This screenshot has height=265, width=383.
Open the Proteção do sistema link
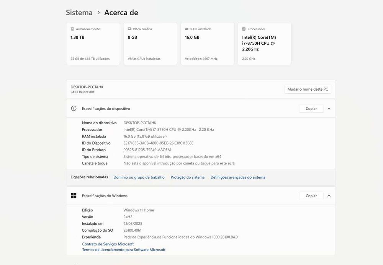click(x=188, y=177)
